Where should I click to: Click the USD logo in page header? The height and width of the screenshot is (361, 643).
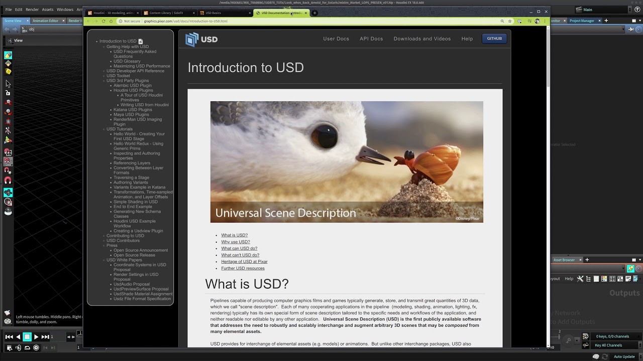201,39
